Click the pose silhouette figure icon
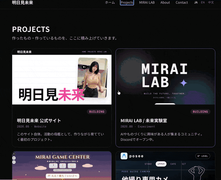Screen dimensions: 221x180 pyautogui.click(x=197, y=173)
